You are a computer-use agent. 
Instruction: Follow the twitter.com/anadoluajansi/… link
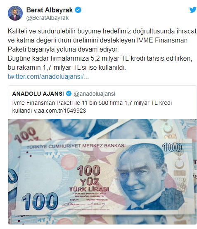(49, 76)
